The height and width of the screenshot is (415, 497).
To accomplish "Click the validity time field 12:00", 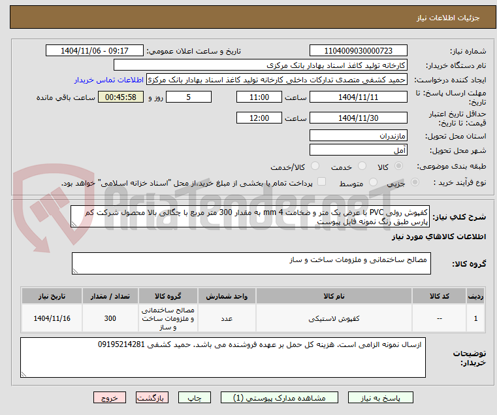I will [x=259, y=118].
